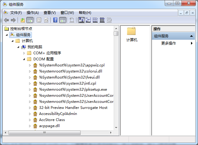
Task: Click 组件服务 icon in the tree
Action: point(12,35)
